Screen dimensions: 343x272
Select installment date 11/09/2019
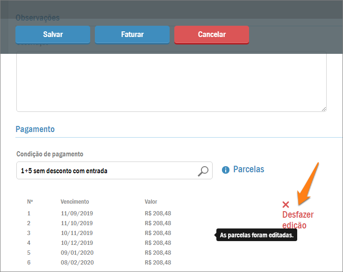pos(77,213)
